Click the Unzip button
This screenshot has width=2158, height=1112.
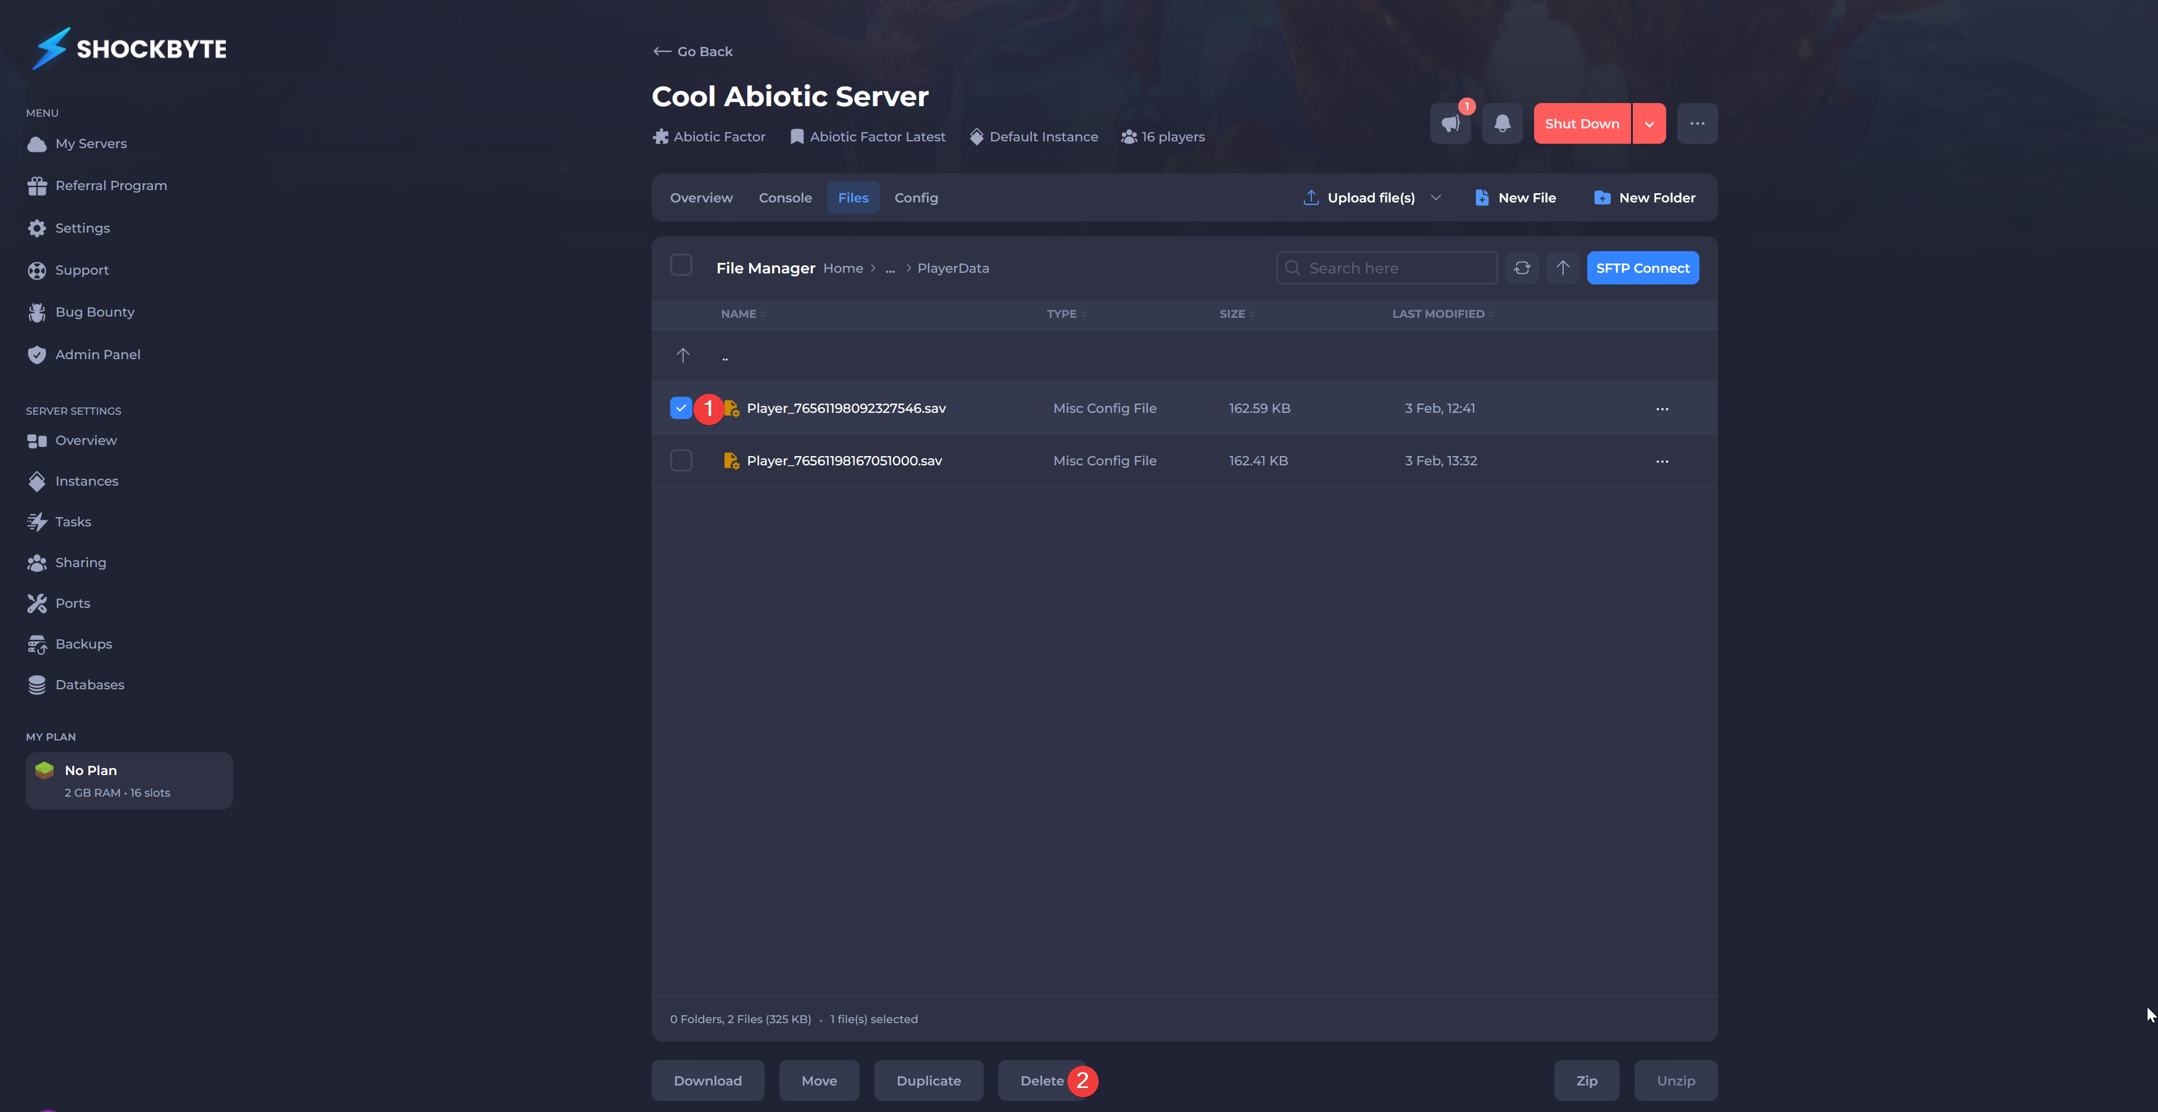1675,1081
